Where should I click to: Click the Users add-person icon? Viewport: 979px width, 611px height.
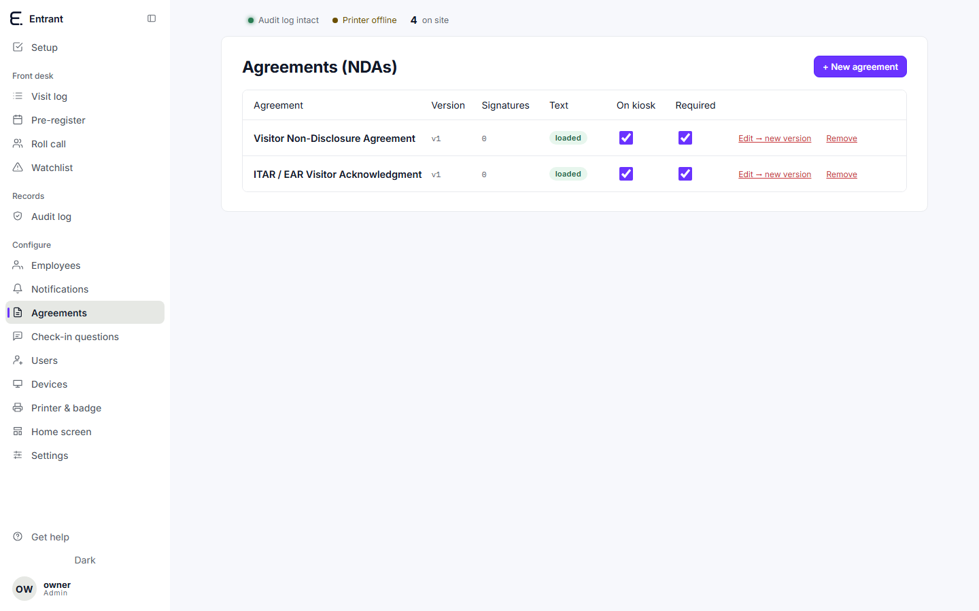[x=18, y=360]
